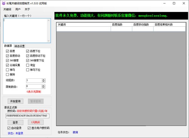Decrease 限制数目 with the down arrow
Screen dimensions: 189x138
(x=44, y=88)
